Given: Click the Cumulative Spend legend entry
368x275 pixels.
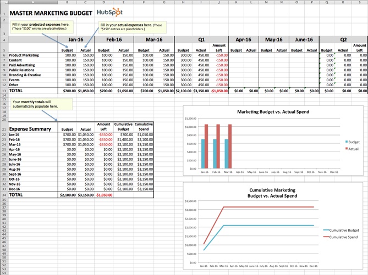Looking at the screenshot, I should point(340,237).
